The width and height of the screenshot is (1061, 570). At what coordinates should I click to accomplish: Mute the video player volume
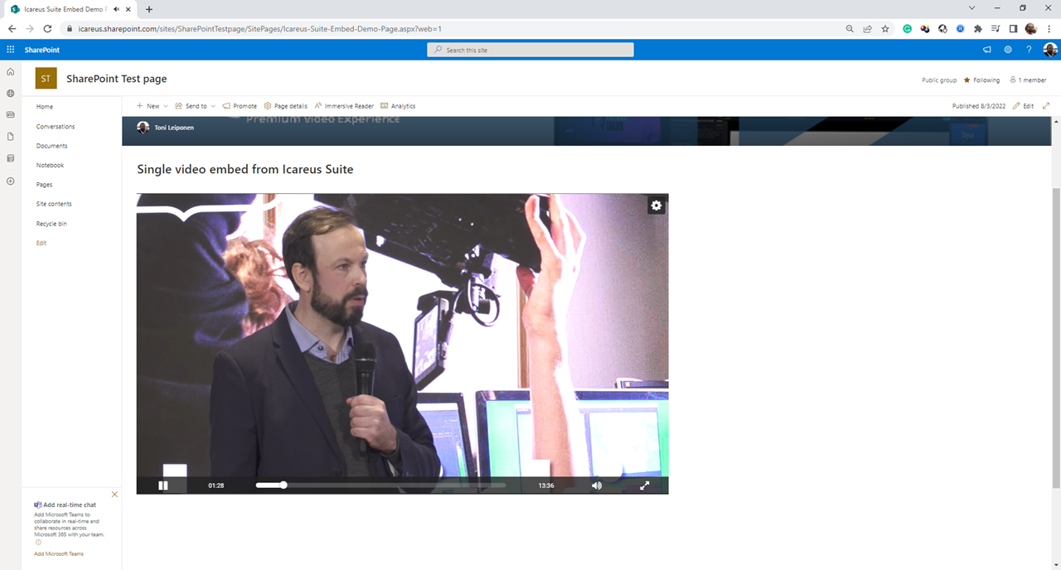click(x=596, y=485)
